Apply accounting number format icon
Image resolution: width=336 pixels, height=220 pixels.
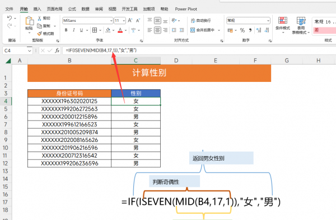click(x=230, y=30)
